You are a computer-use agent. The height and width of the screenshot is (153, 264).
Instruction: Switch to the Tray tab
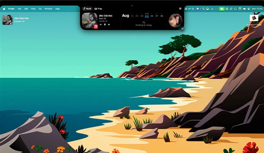pyautogui.click(x=98, y=9)
